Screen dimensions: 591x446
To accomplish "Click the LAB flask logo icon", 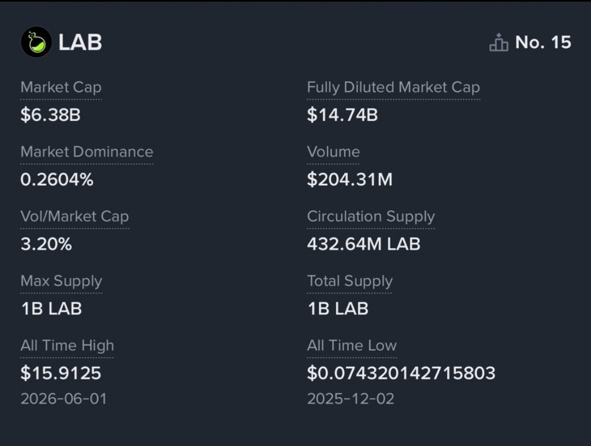I will click(x=36, y=42).
